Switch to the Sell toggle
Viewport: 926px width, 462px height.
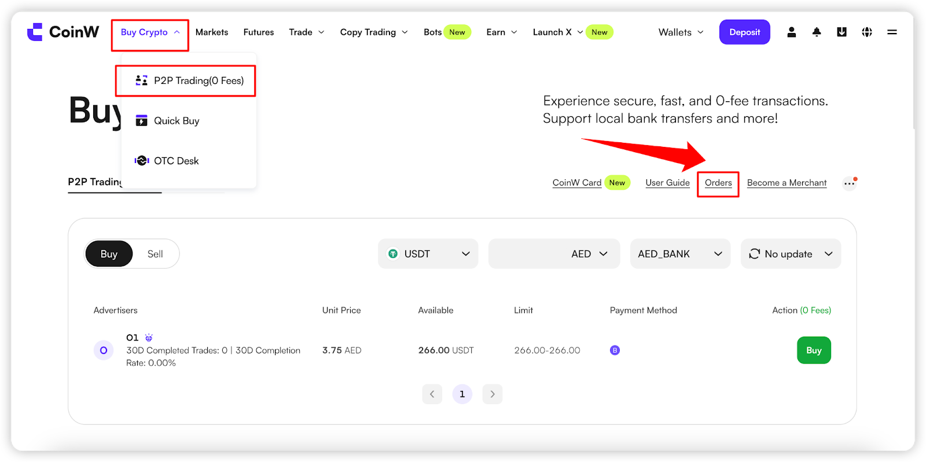pos(155,254)
